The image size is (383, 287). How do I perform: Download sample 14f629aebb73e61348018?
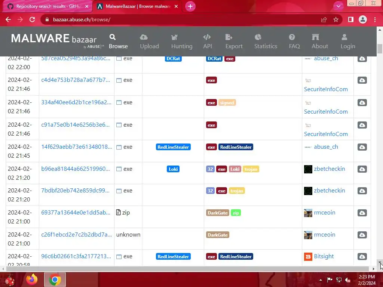[x=362, y=147]
